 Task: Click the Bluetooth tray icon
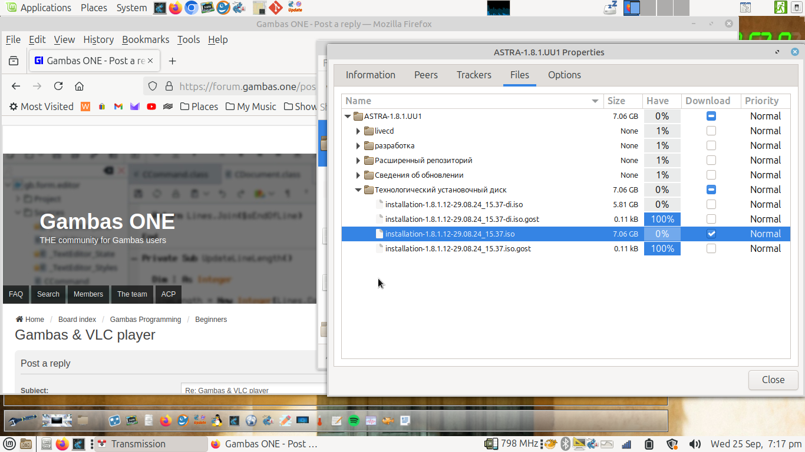click(565, 444)
